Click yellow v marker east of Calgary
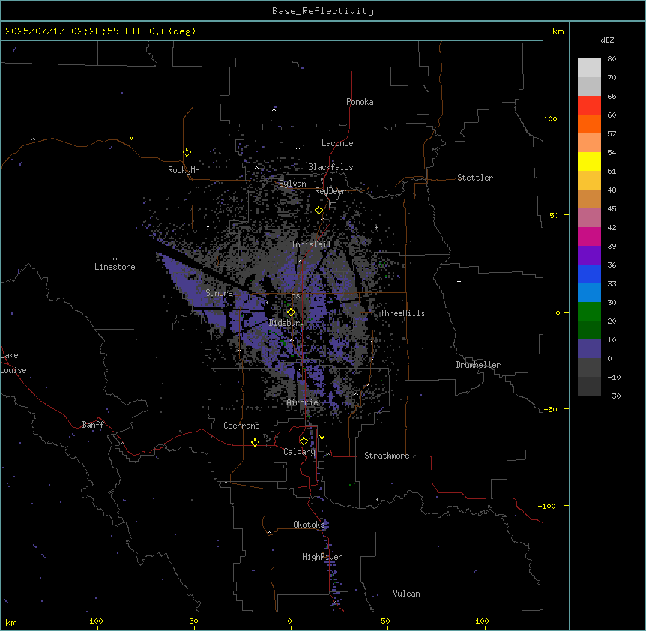 click(322, 438)
